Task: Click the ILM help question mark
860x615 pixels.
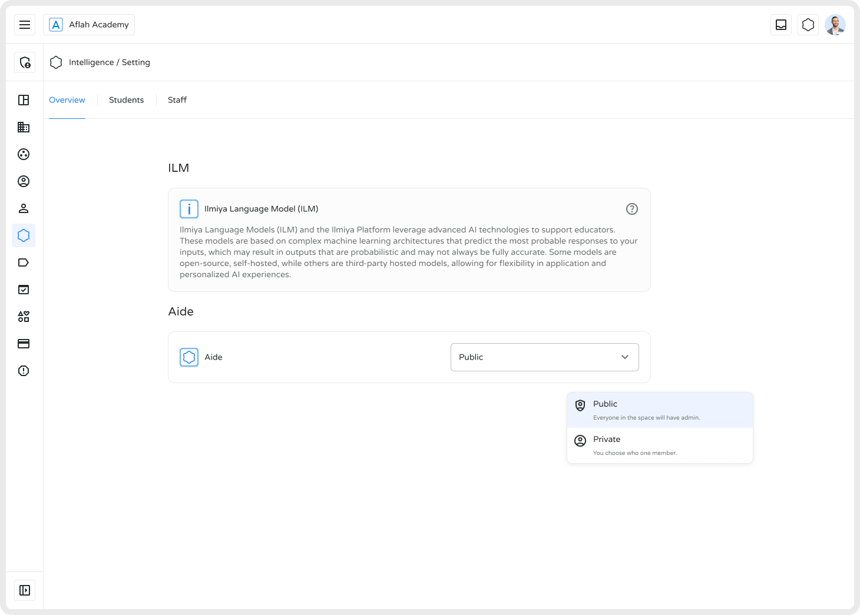Action: [x=631, y=209]
